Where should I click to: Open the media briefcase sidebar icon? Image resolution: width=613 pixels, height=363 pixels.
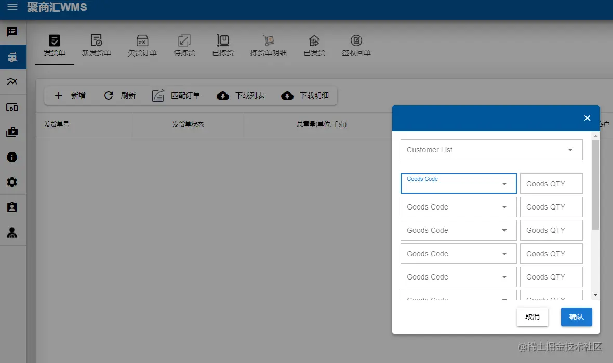click(x=12, y=132)
